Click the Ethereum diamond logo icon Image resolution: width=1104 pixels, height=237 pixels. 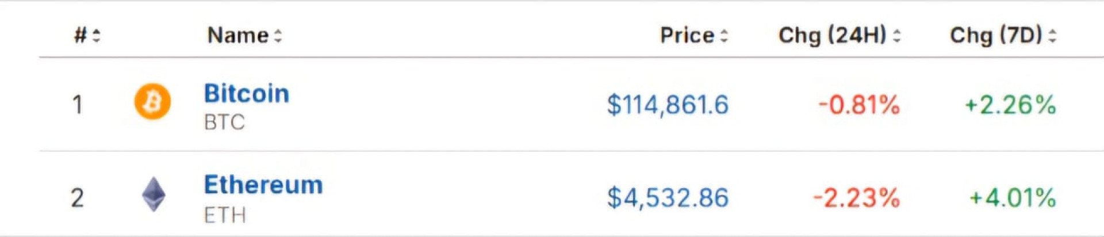[x=154, y=194]
